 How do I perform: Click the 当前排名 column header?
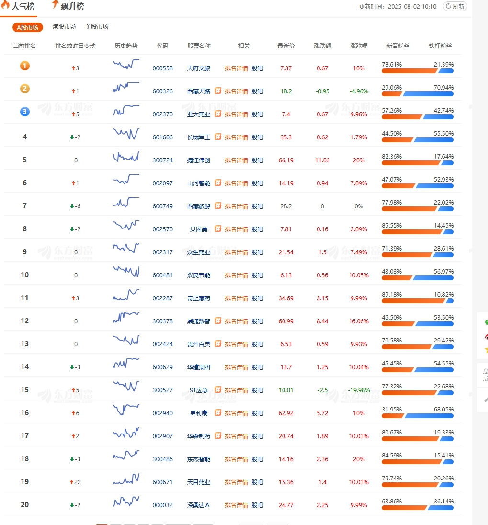[x=24, y=46]
